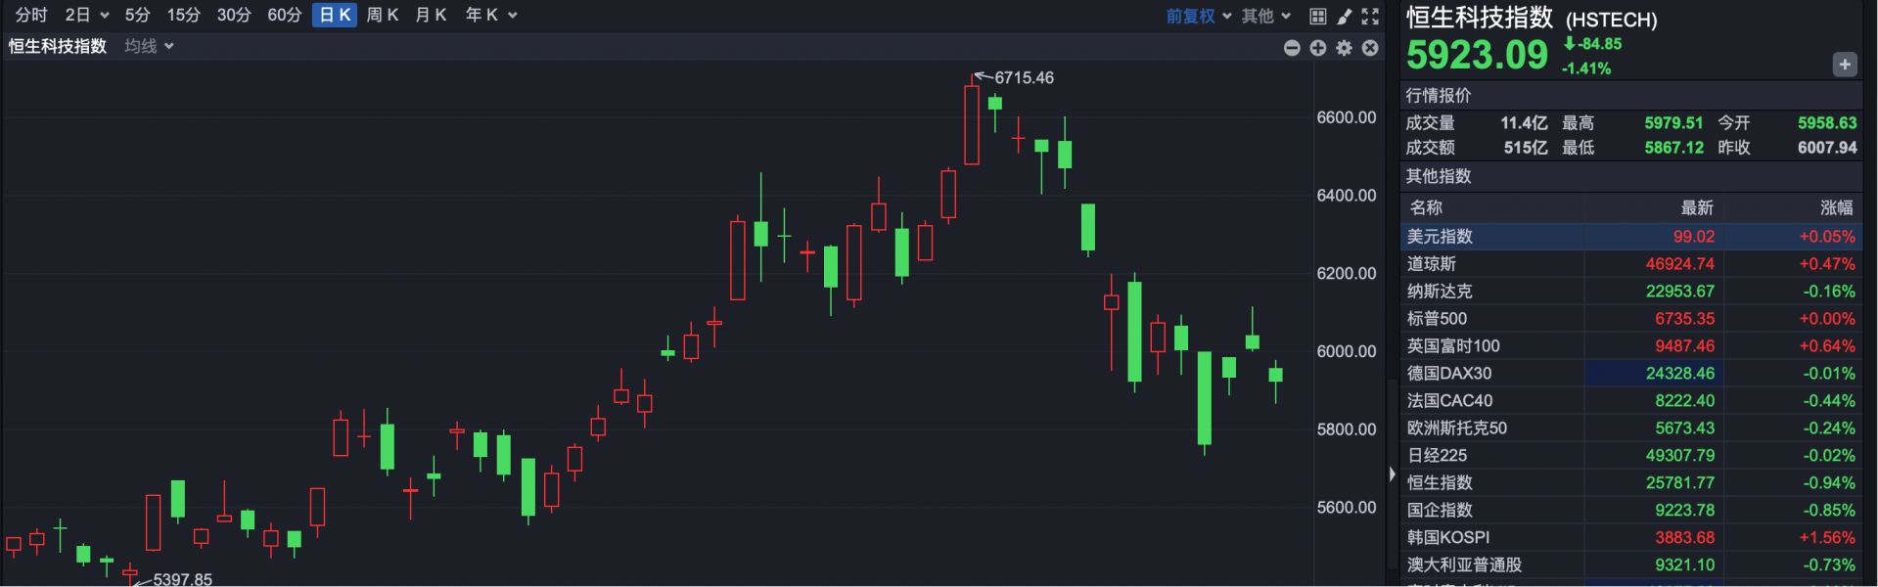The width and height of the screenshot is (1878, 587).
Task: Open the 前复权 adjustment dropdown
Action: click(1198, 16)
